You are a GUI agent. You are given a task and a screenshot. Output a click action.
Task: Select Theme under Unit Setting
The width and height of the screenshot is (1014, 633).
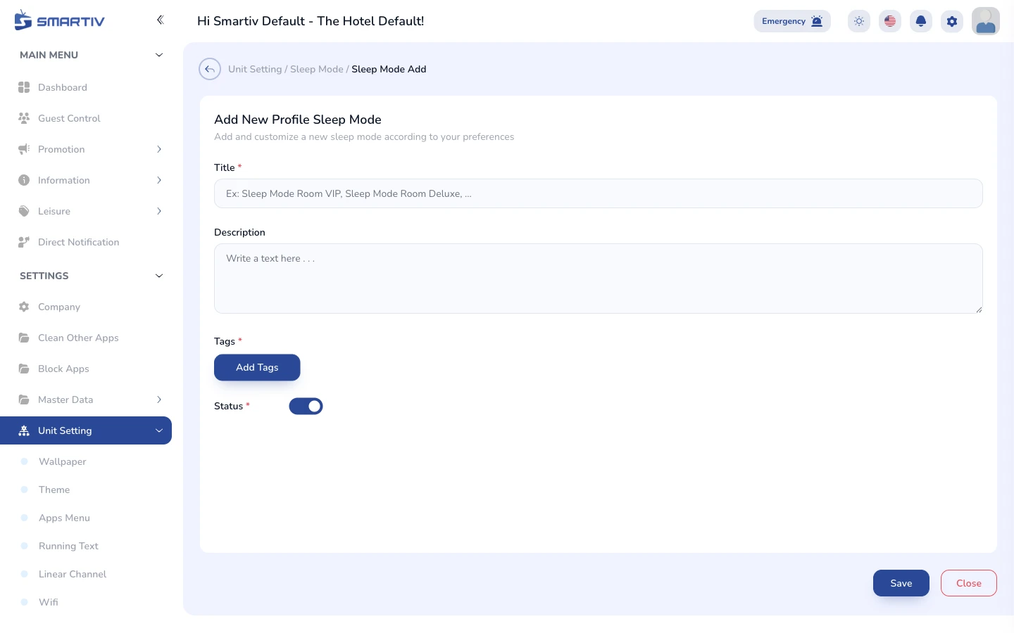54,490
